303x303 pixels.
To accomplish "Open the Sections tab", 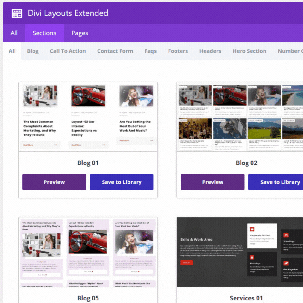I will pos(44,33).
